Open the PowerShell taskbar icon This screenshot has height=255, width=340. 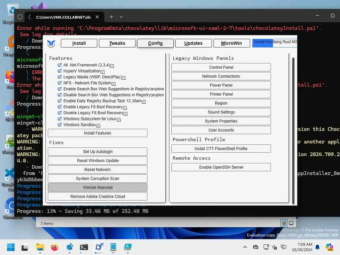coord(128,247)
